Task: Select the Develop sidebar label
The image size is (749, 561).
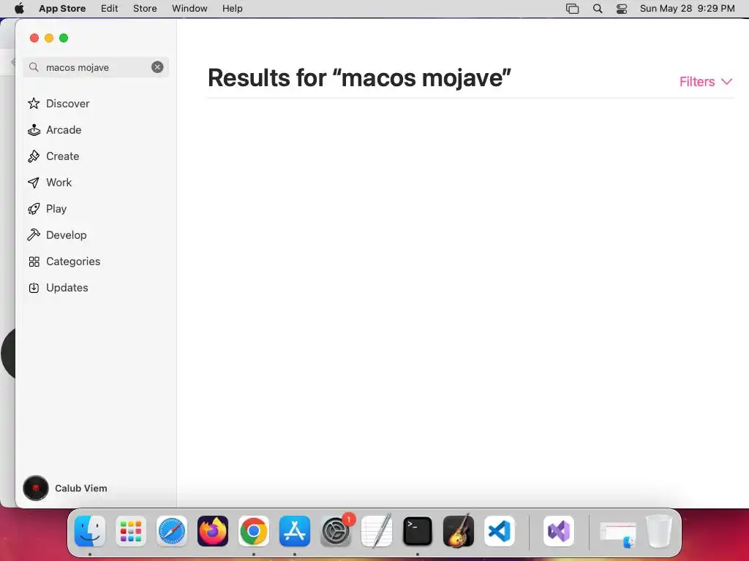Action: pyautogui.click(x=67, y=235)
